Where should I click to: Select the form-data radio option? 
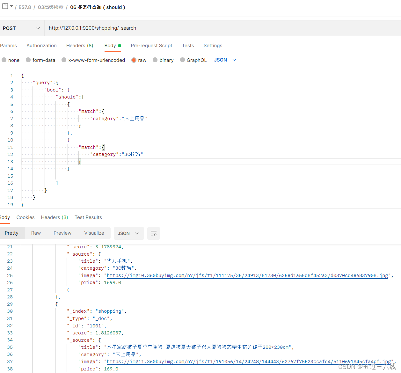pyautogui.click(x=28, y=60)
